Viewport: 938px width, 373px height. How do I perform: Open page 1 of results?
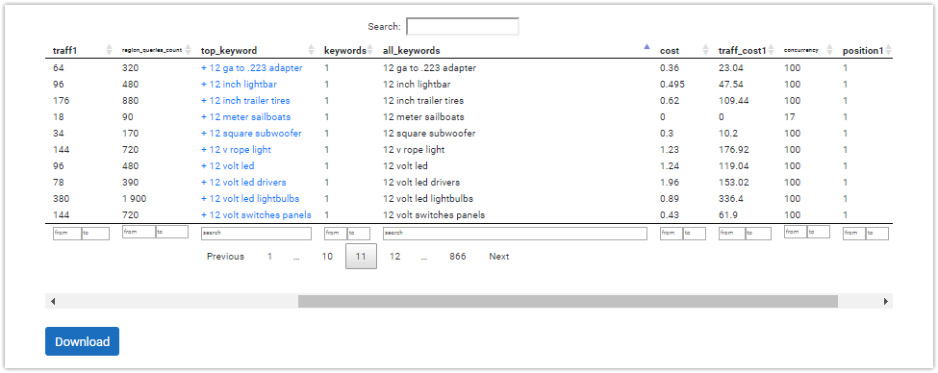tap(269, 257)
